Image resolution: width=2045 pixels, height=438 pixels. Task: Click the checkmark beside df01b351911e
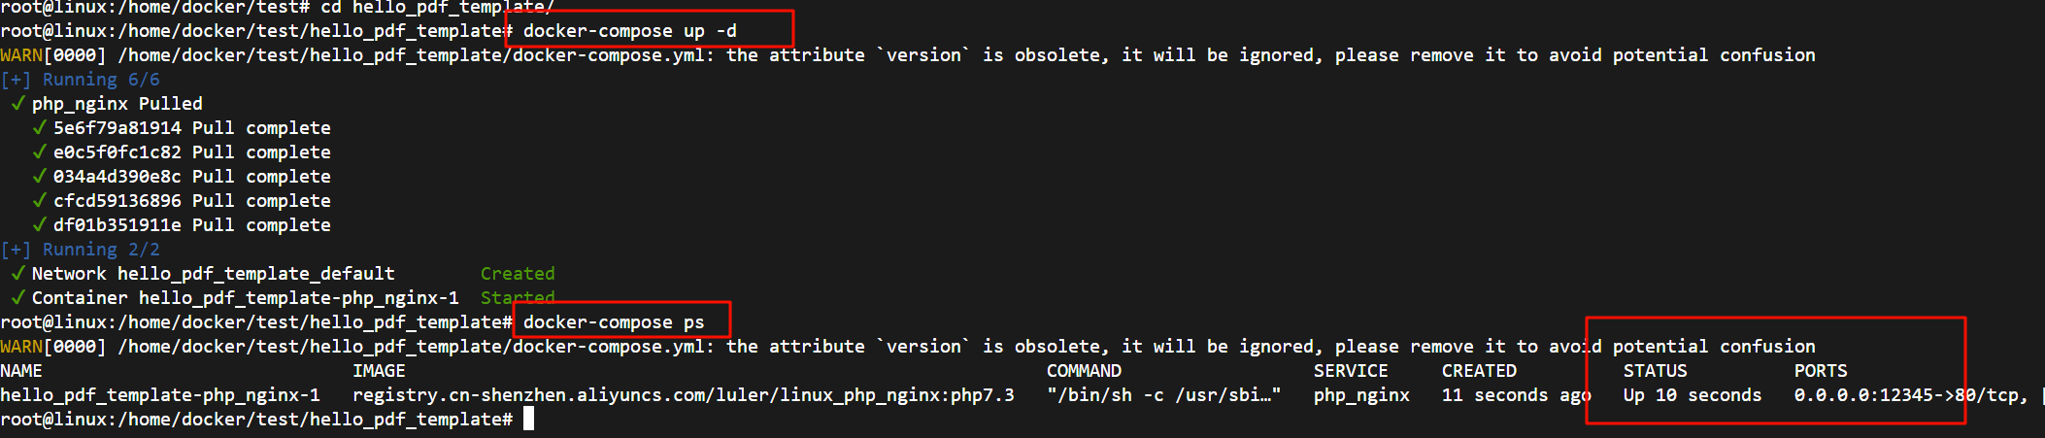(39, 224)
